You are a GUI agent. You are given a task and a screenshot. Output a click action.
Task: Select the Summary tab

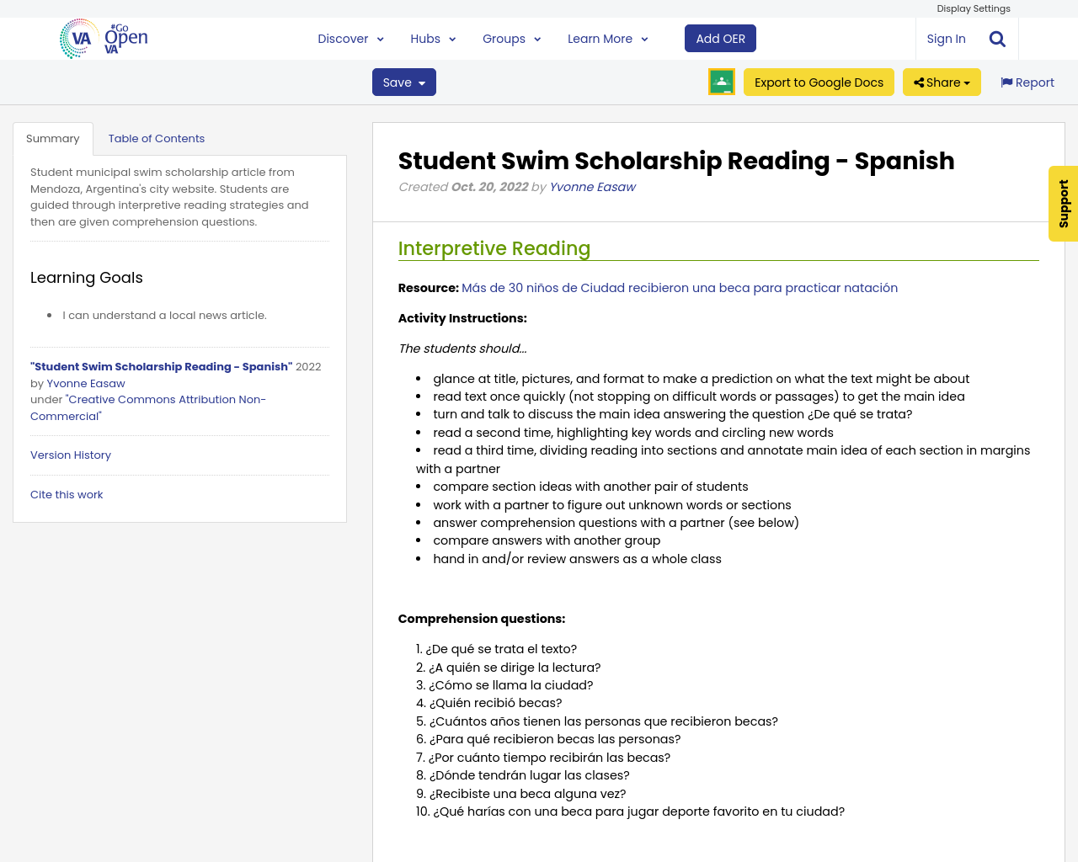(52, 136)
